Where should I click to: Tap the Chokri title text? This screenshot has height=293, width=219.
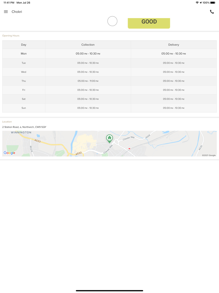[17, 12]
